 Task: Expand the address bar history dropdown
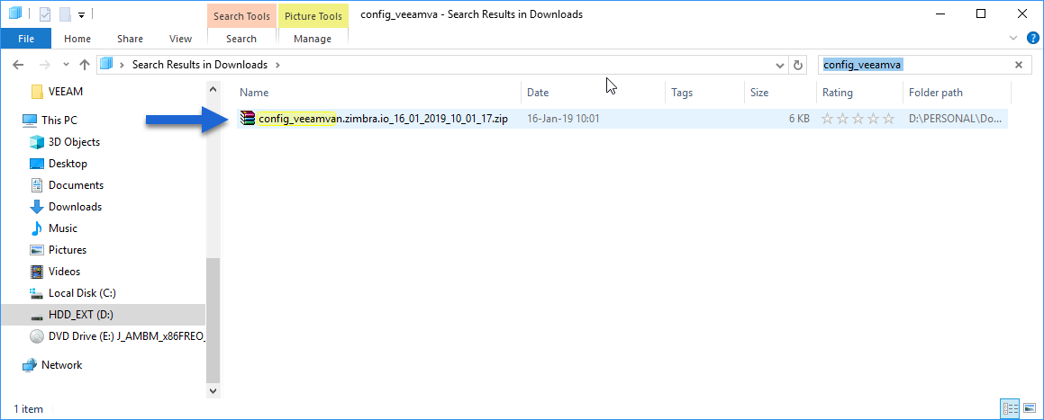780,65
